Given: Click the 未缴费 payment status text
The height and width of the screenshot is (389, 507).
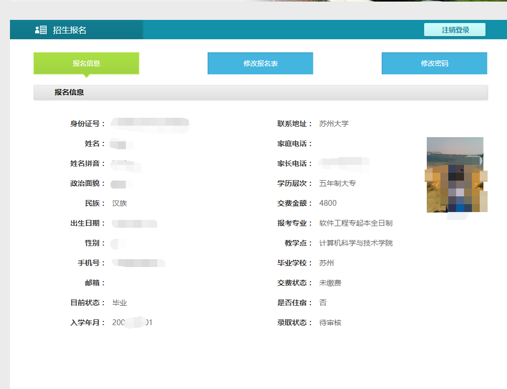Looking at the screenshot, I should tap(330, 283).
